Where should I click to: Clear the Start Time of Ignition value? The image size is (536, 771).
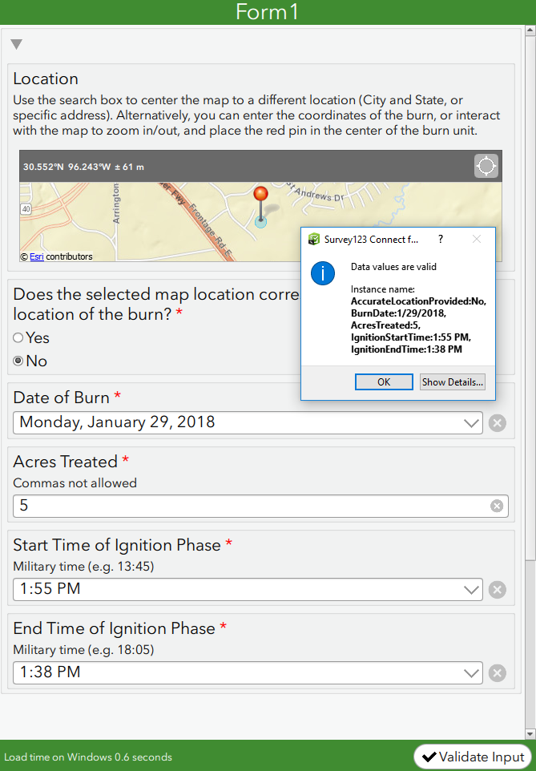(498, 590)
